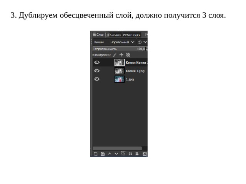Image resolution: width=246 pixels, height=184 pixels.
Task: Click the Непрозрачность opacity slider
Action: (x=119, y=49)
